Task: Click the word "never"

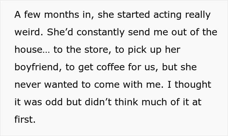Action: click(28, 85)
